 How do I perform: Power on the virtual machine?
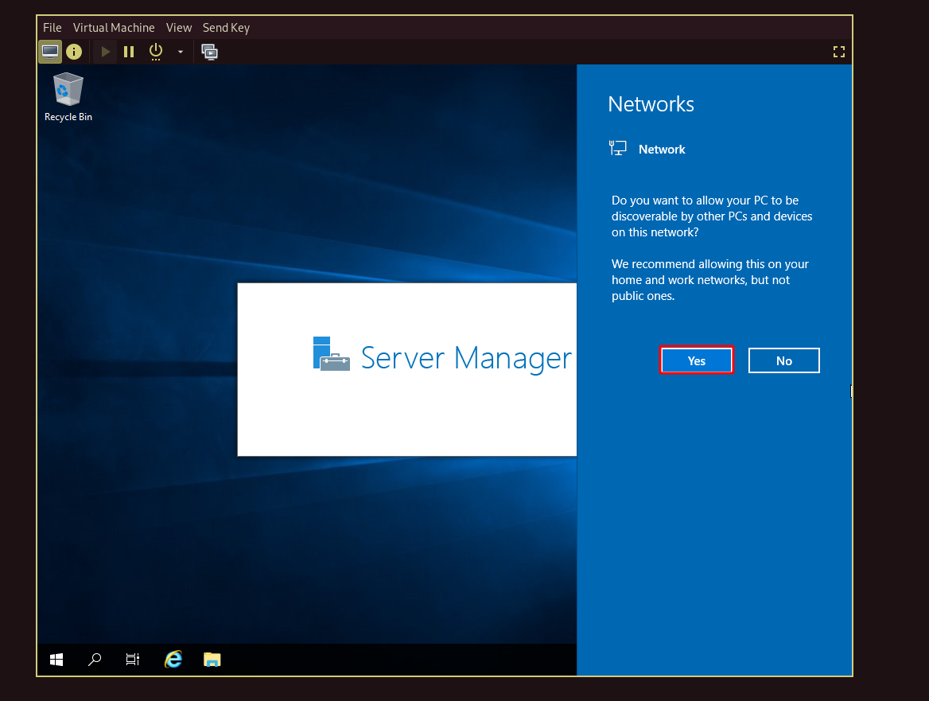point(106,53)
